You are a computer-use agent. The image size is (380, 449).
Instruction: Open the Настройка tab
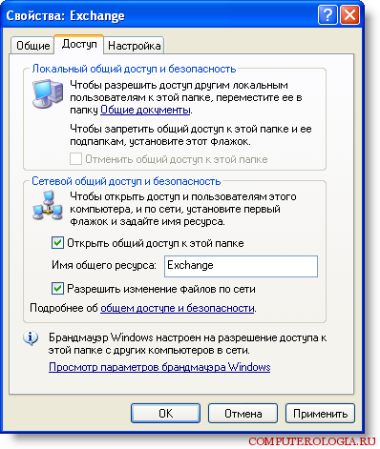click(x=134, y=46)
